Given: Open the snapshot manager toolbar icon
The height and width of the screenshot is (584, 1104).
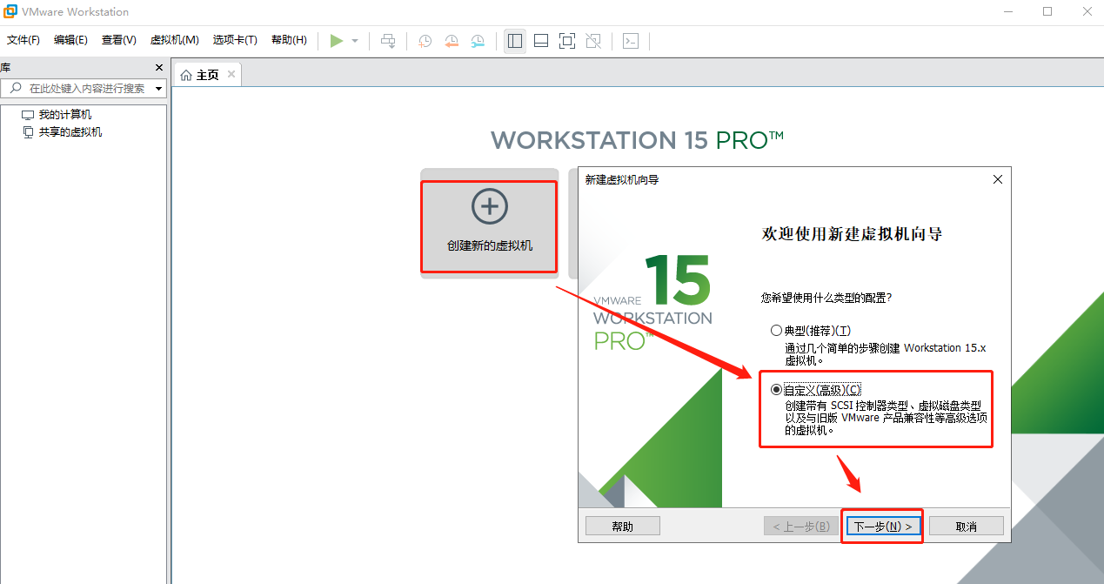Looking at the screenshot, I should click(478, 41).
